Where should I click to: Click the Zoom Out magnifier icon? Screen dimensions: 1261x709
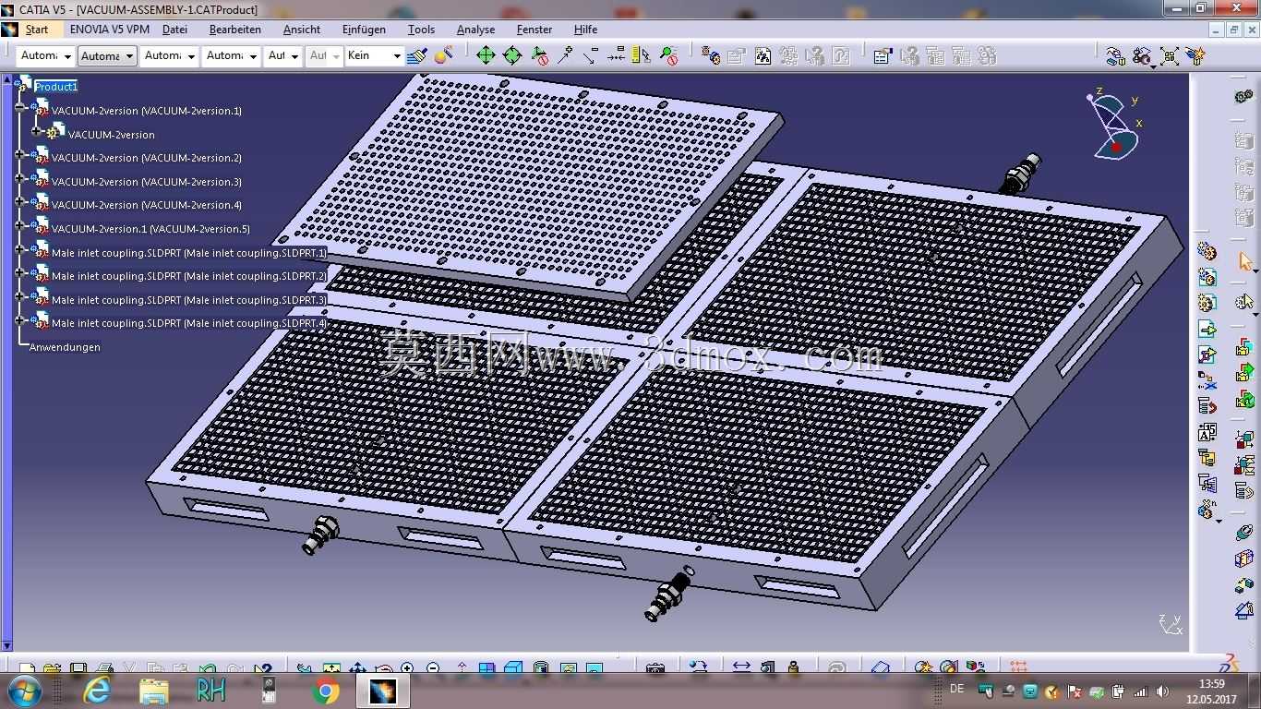coord(433,668)
